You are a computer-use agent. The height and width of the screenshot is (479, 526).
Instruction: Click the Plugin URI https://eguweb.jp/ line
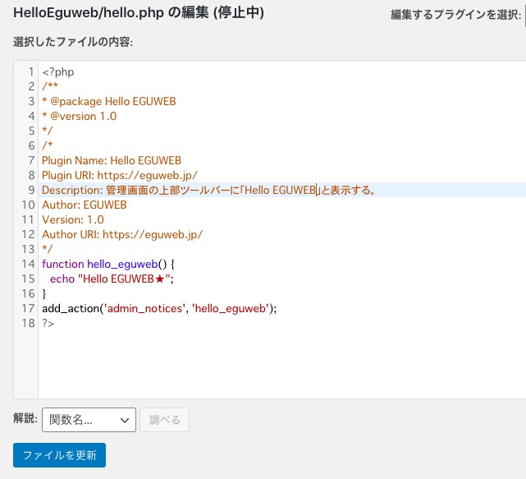click(120, 176)
